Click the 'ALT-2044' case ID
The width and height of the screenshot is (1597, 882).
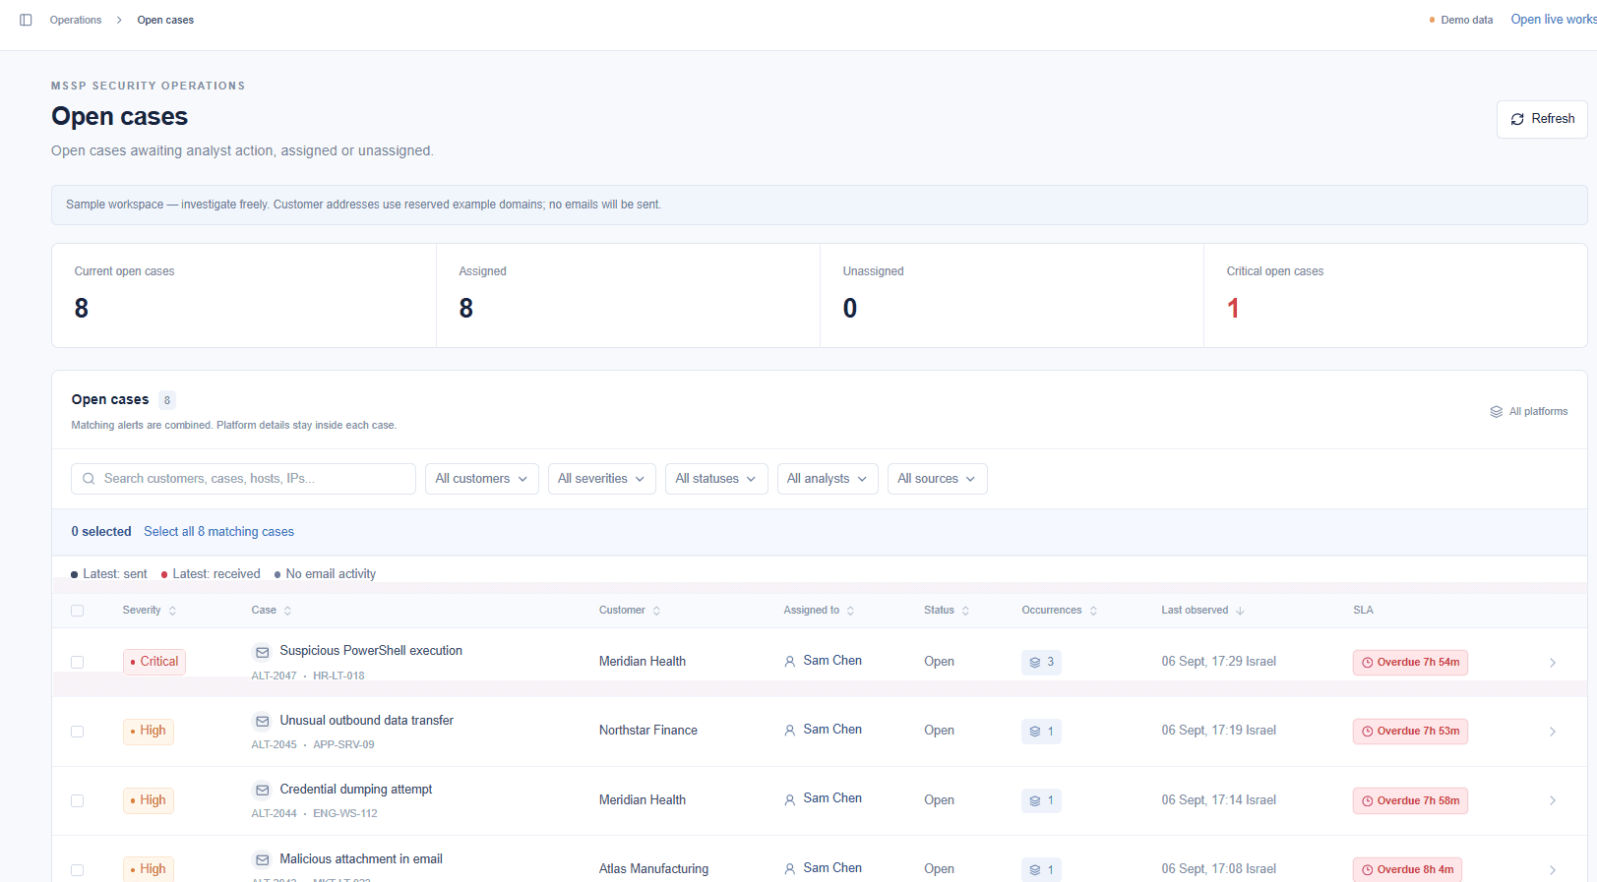(274, 814)
